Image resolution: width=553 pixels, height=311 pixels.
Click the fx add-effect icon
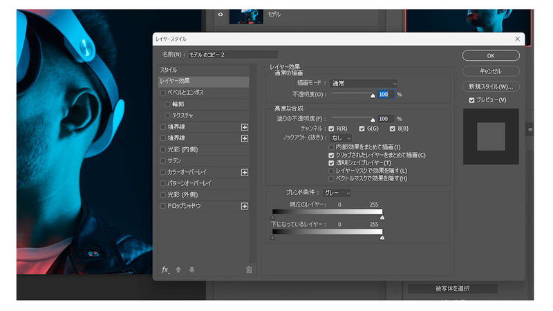pyautogui.click(x=165, y=270)
